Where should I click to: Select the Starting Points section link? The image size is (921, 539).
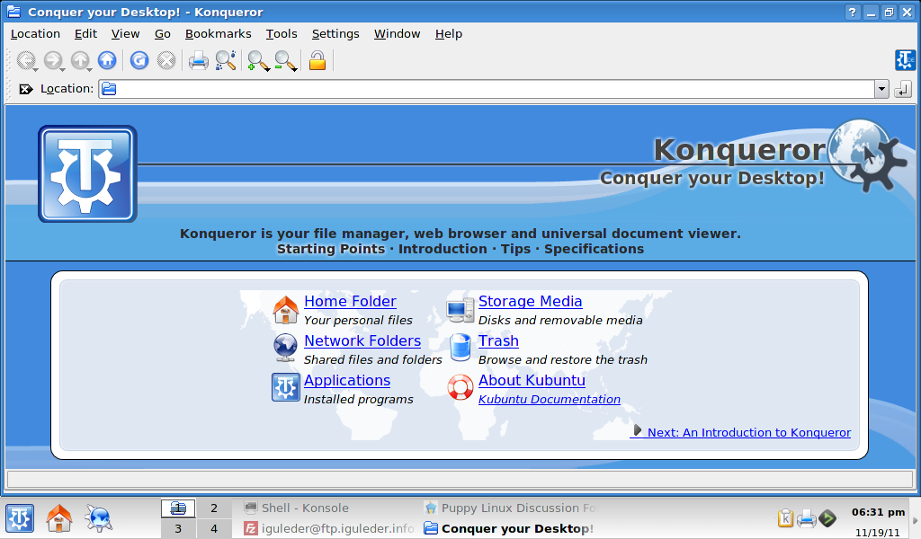pos(331,249)
